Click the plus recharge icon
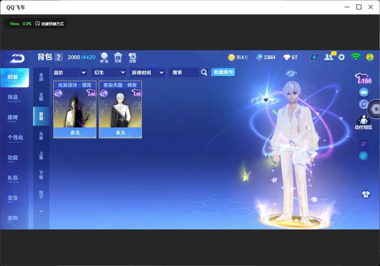This screenshot has height=266, width=380. (x=314, y=57)
